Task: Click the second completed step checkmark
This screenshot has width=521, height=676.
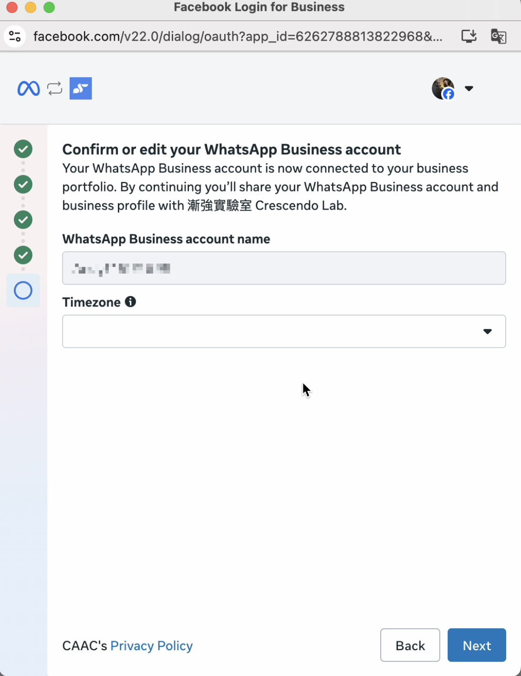Action: click(x=23, y=184)
